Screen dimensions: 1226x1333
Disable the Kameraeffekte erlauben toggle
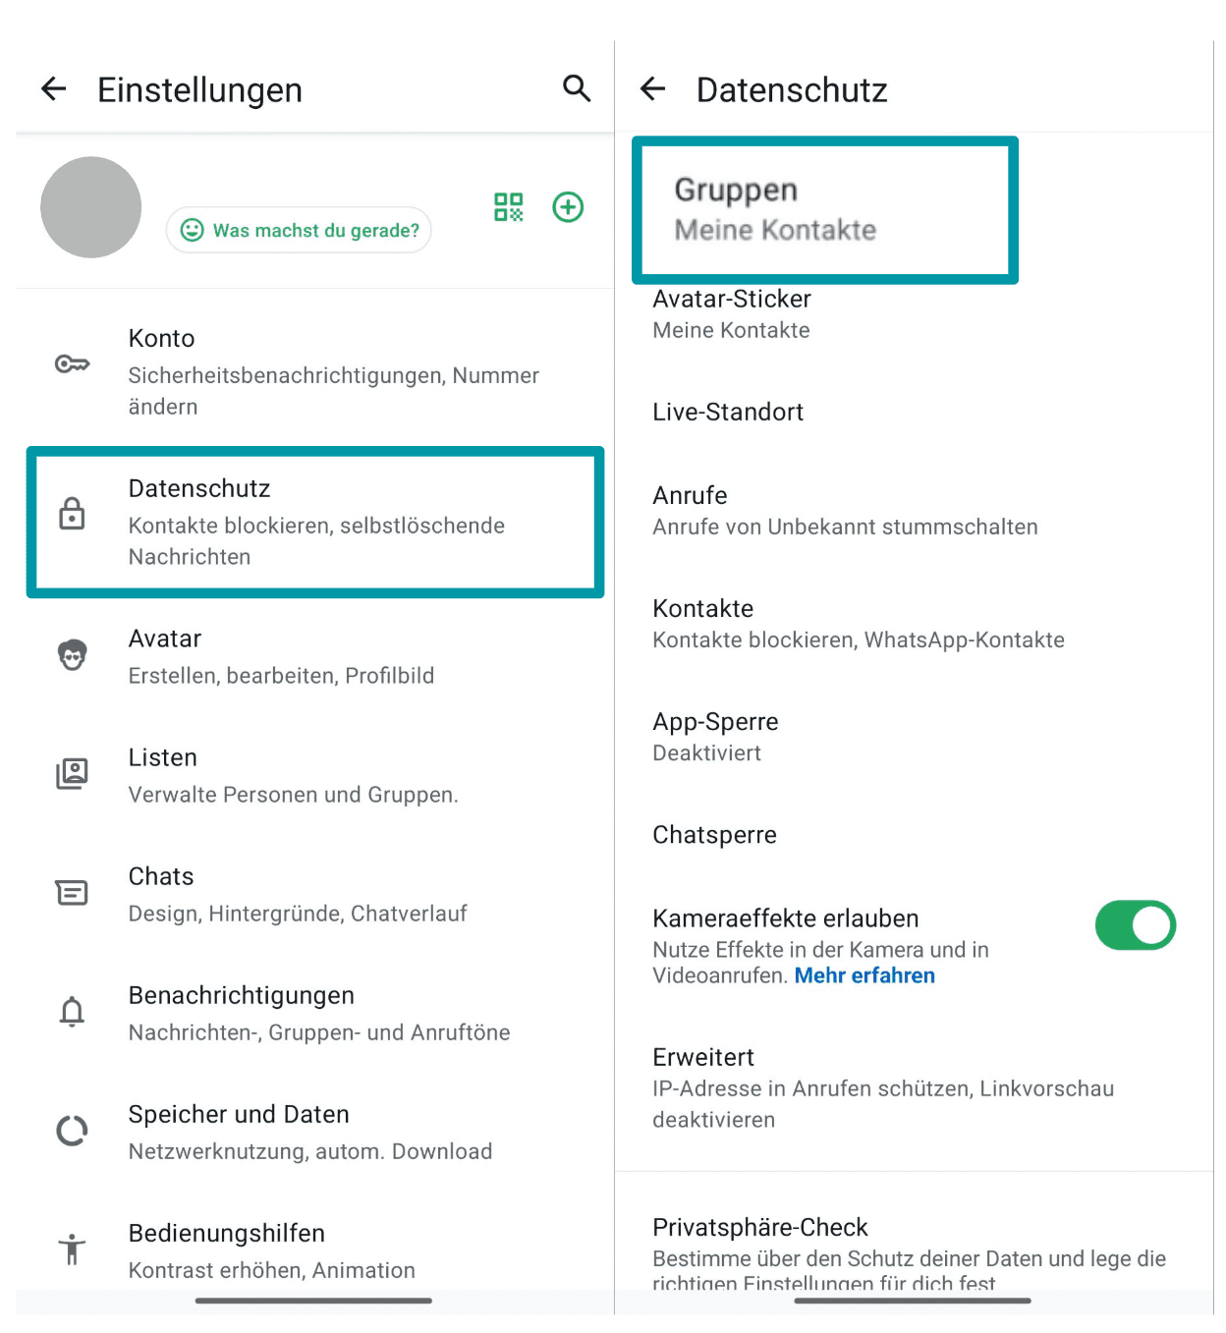1135,925
